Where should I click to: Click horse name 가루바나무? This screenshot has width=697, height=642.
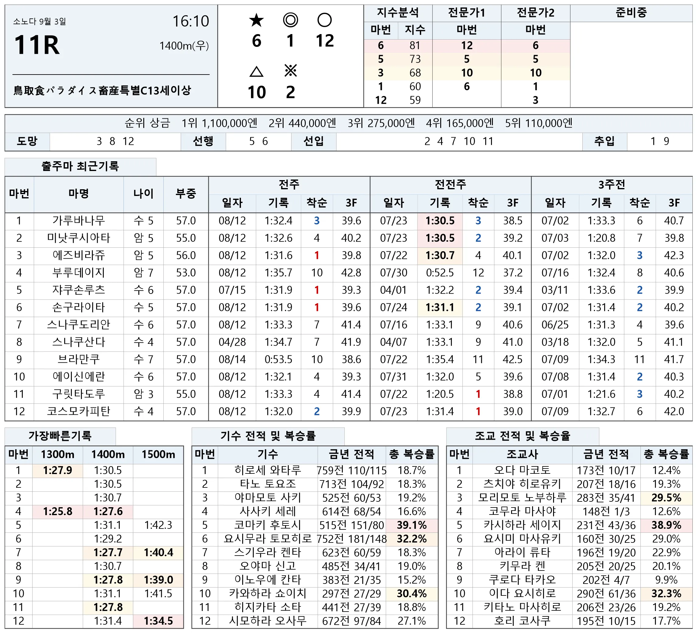click(78, 221)
